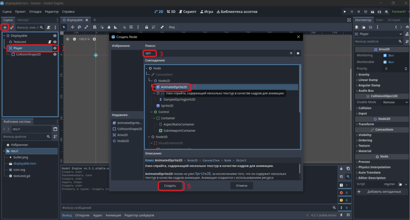The height and width of the screenshot is (220, 410).
Task: Toggle visibility of Player node
Action: tap(55, 48)
